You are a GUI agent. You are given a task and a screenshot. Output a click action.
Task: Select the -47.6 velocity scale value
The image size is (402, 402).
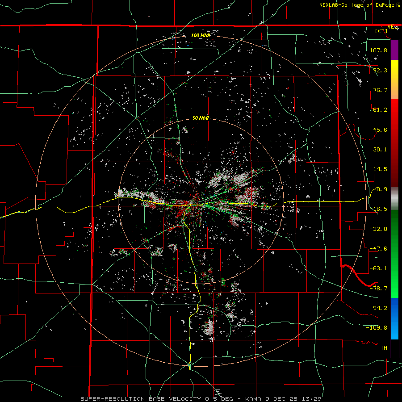[378, 249]
